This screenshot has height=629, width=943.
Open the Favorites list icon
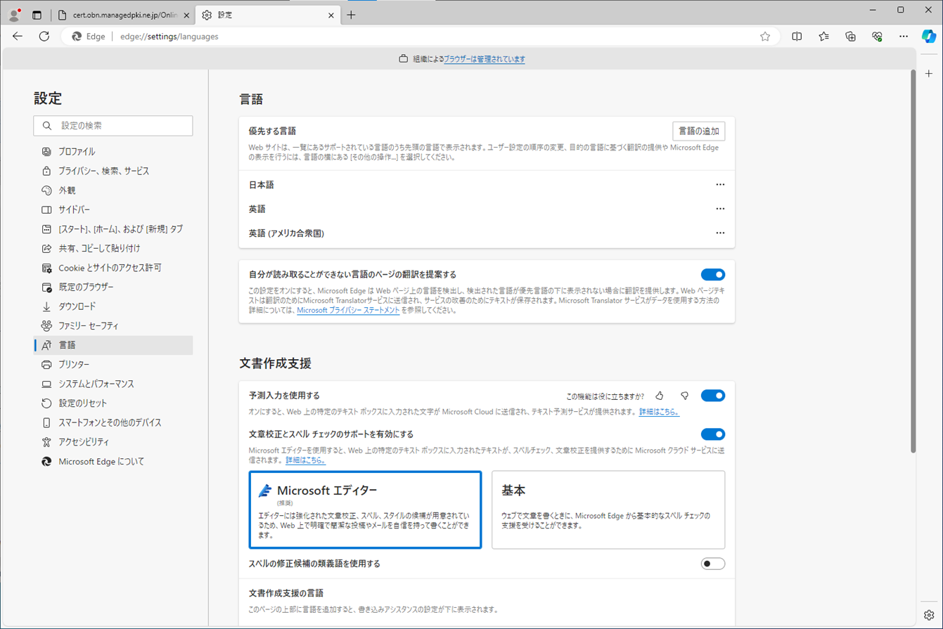pos(823,37)
